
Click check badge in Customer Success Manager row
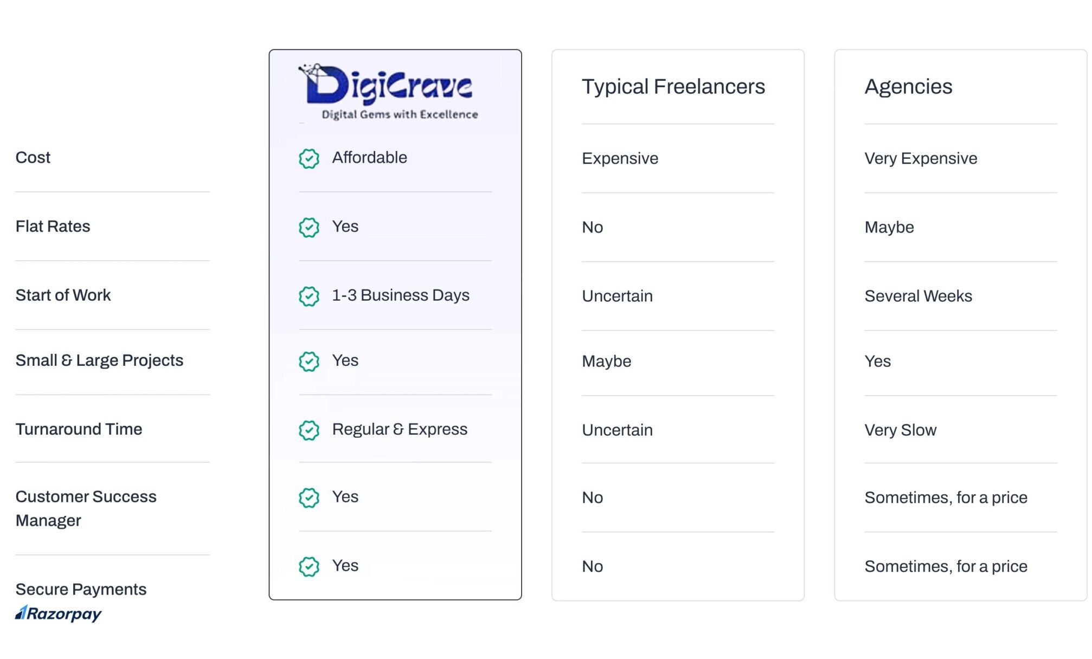click(x=309, y=498)
